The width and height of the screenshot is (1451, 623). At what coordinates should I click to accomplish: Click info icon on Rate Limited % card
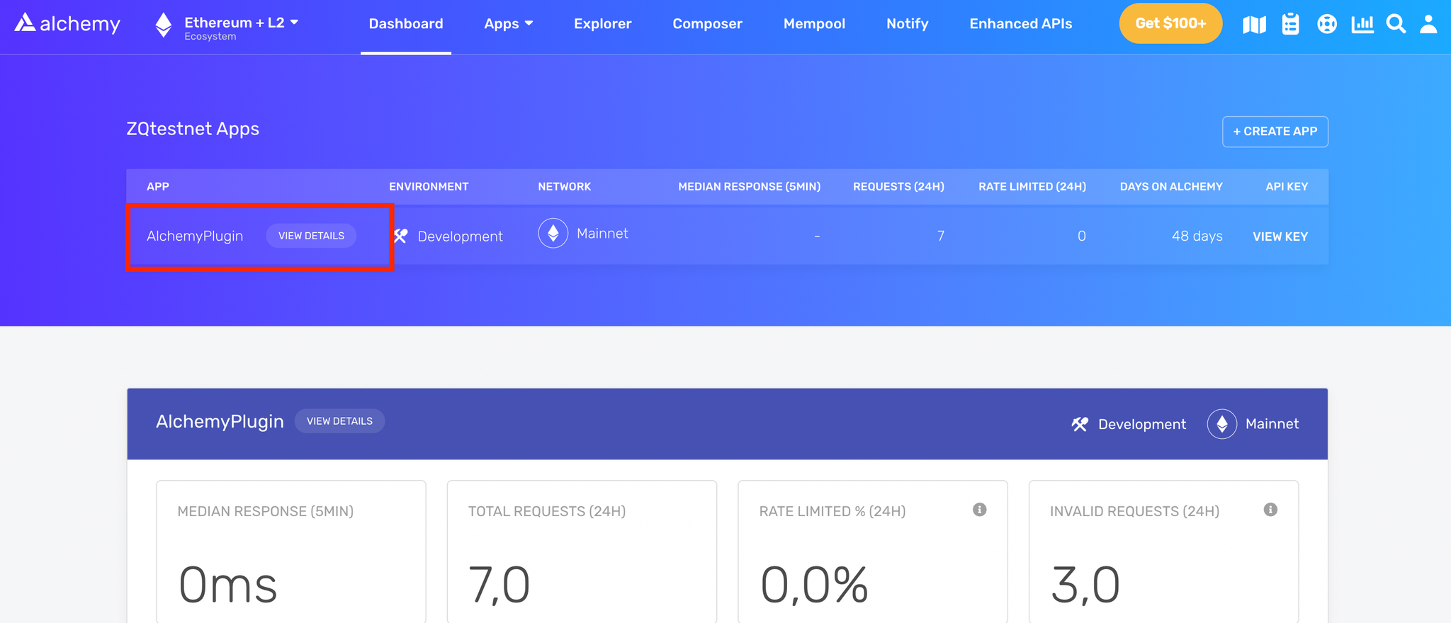click(980, 510)
